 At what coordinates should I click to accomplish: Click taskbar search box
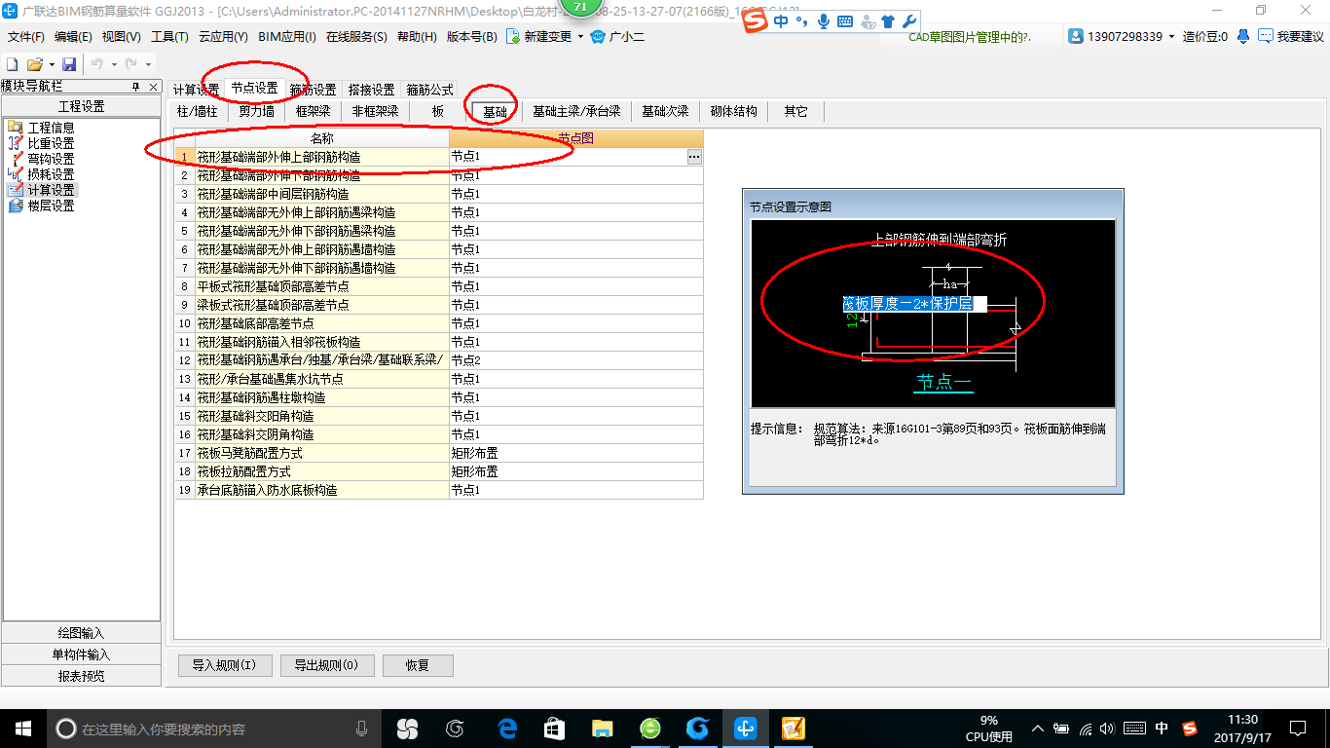pyautogui.click(x=214, y=729)
